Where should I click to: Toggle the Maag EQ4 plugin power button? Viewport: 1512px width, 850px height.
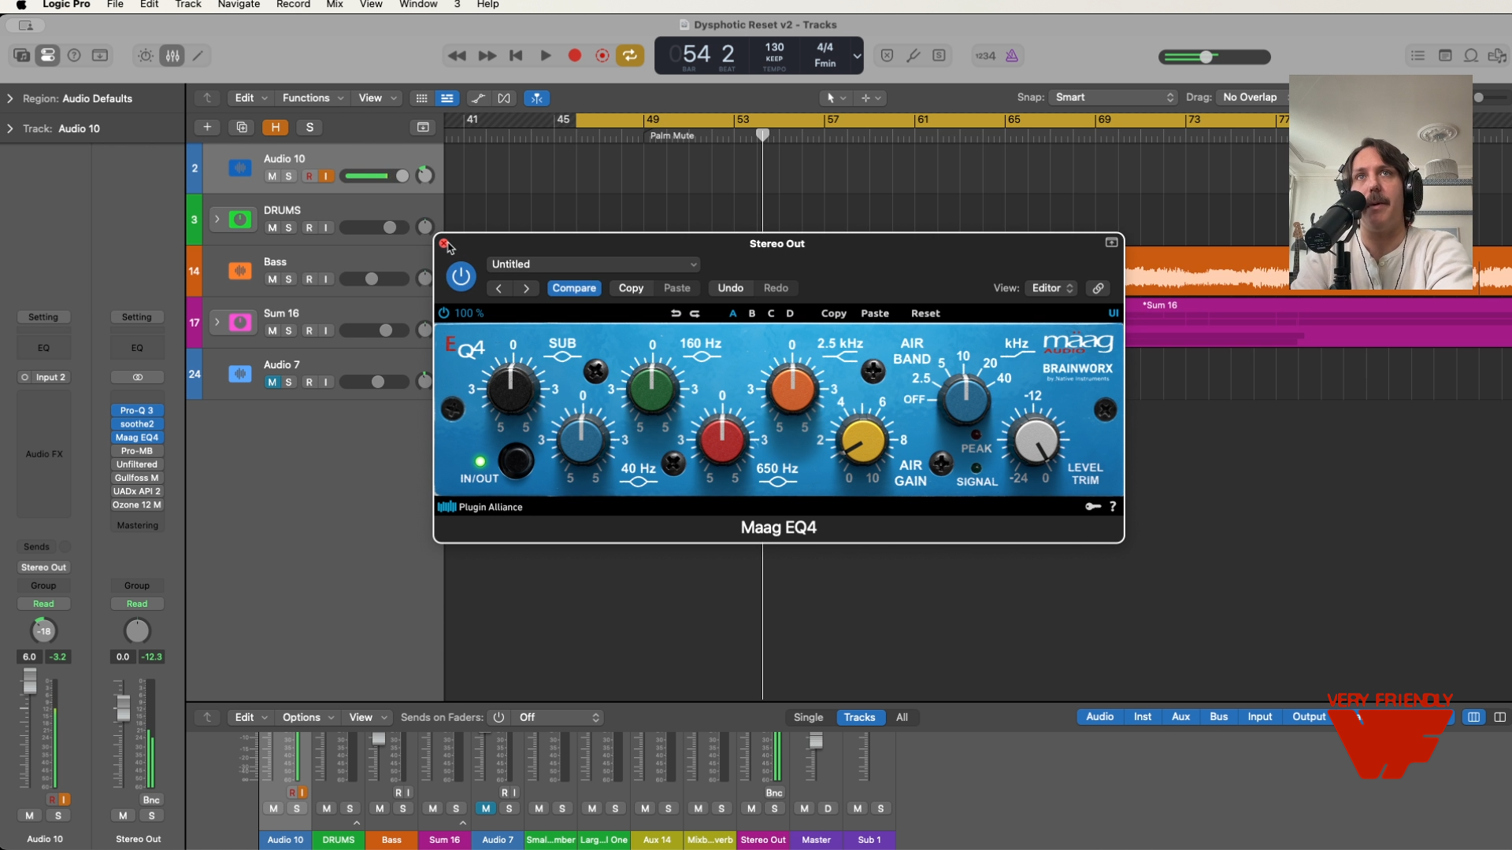click(x=461, y=276)
